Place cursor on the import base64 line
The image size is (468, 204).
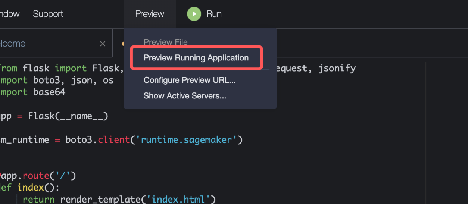coord(32,92)
